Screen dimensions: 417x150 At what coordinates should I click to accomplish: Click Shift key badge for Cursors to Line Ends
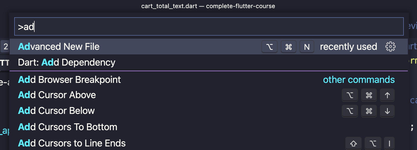click(353, 144)
